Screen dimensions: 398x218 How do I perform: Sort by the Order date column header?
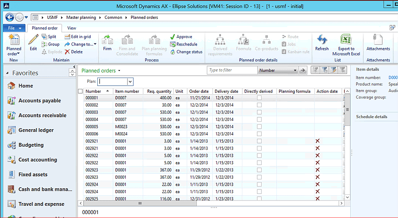[200, 91]
